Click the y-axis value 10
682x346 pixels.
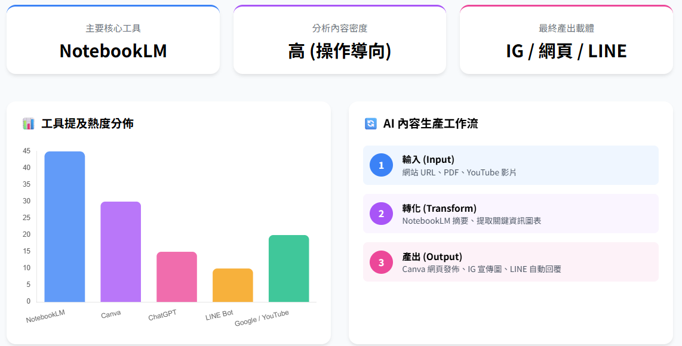26,268
